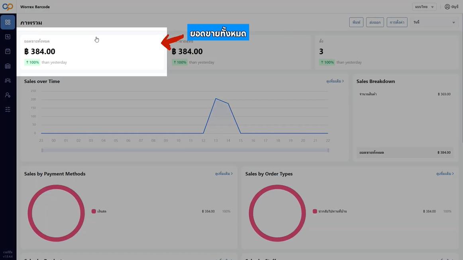Click the Sales Breakdown heading

(376, 81)
